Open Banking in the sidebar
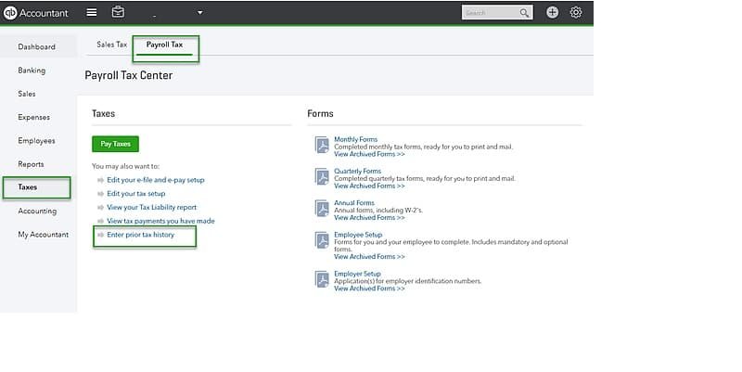This screenshot has width=742, height=372. pos(32,71)
